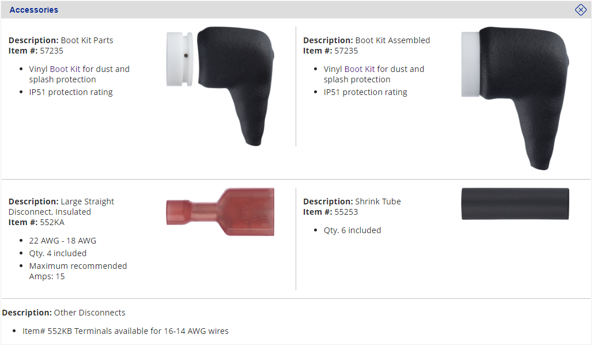Click the Maximum recommended Amps: 15 bullet
Image resolution: width=593 pixels, height=346 pixels.
pos(78,271)
